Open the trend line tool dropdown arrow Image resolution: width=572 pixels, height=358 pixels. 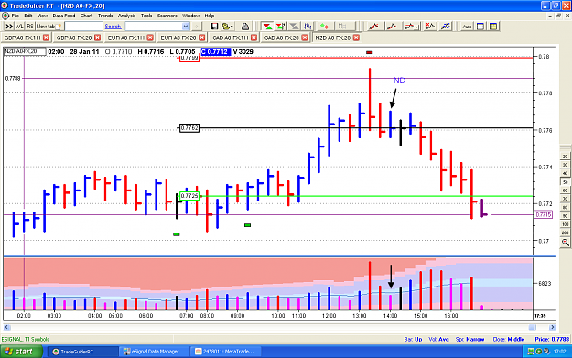[416, 27]
